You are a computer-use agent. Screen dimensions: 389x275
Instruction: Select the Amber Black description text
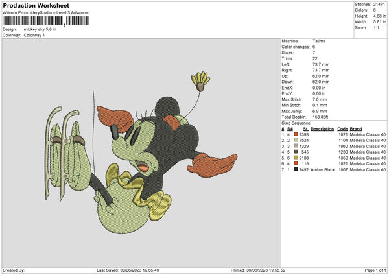pyautogui.click(x=322, y=170)
